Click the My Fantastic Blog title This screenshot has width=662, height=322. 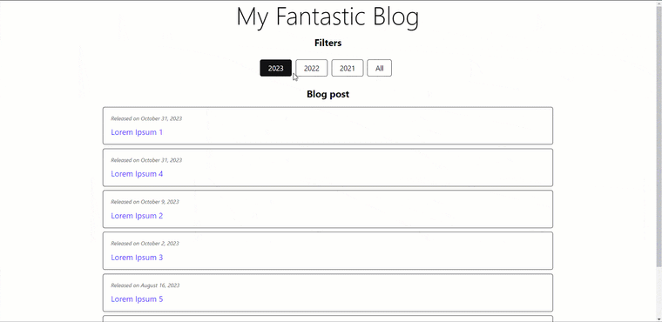pyautogui.click(x=328, y=17)
